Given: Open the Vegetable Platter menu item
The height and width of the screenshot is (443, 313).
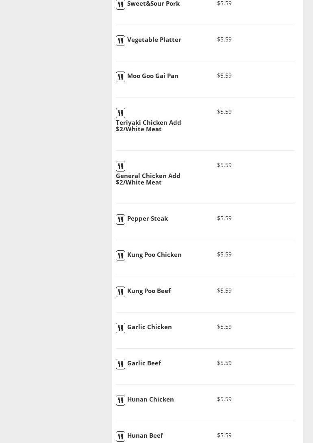Looking at the screenshot, I should (x=154, y=40).
